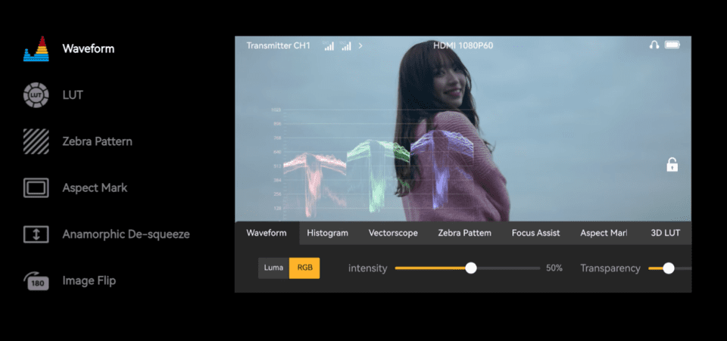Viewport: 727px width, 341px height.
Task: Click the Anamorphic De-squeeze icon
Action: (x=36, y=234)
